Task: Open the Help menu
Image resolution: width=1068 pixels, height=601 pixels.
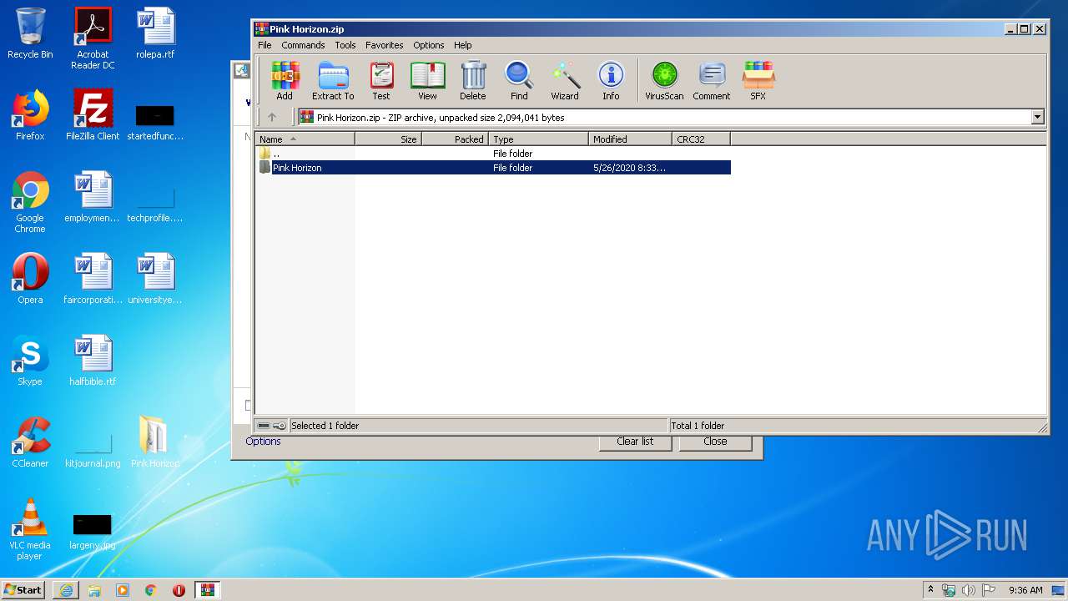Action: (x=463, y=45)
